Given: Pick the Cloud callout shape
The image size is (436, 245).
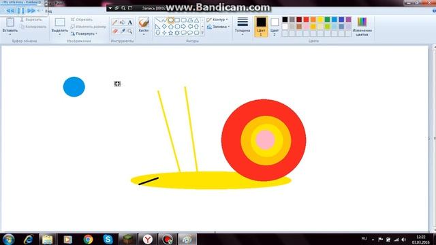Looking at the screenshot, I should (x=197, y=33).
